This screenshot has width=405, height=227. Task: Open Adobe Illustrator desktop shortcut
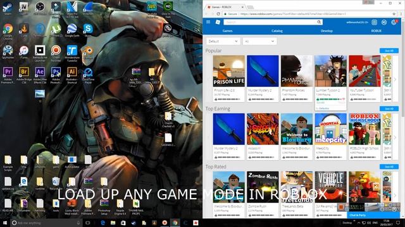pos(72,76)
